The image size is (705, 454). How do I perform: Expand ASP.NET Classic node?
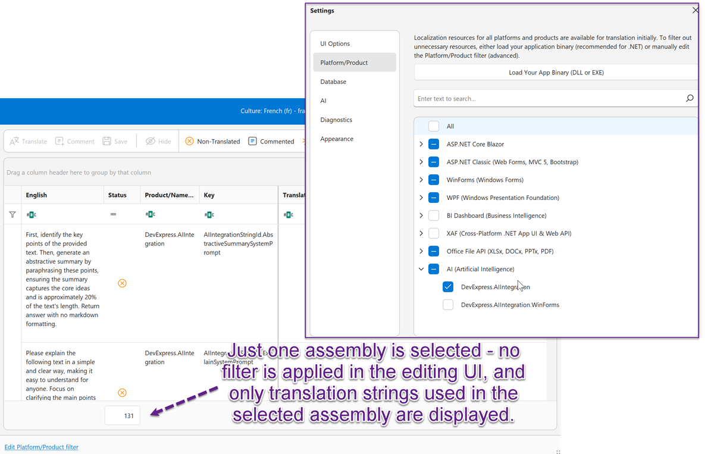click(421, 162)
